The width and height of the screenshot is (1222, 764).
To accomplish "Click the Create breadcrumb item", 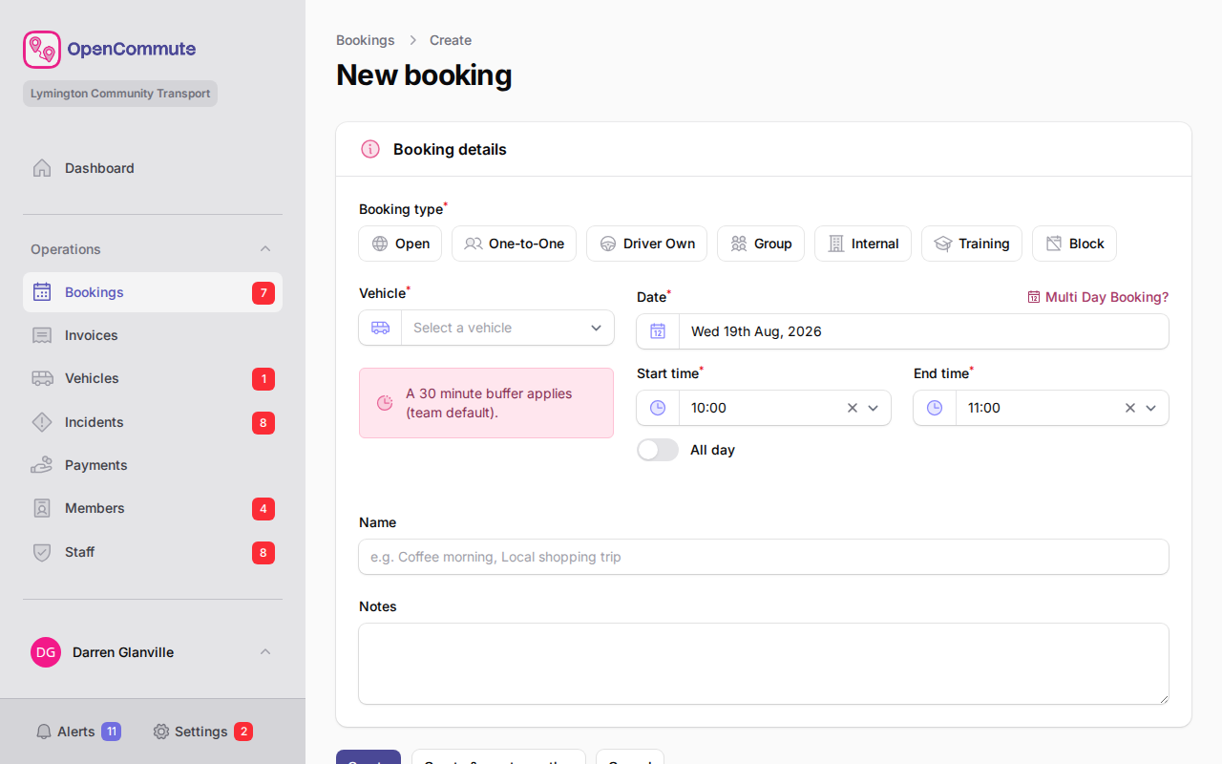I will click(x=451, y=40).
